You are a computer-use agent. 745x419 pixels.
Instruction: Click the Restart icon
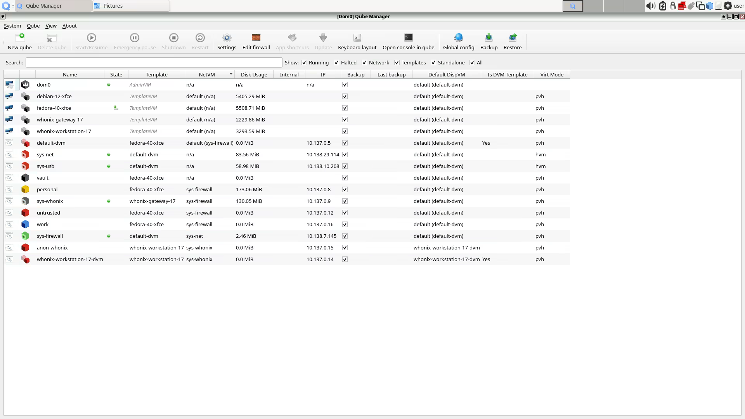[x=200, y=38]
